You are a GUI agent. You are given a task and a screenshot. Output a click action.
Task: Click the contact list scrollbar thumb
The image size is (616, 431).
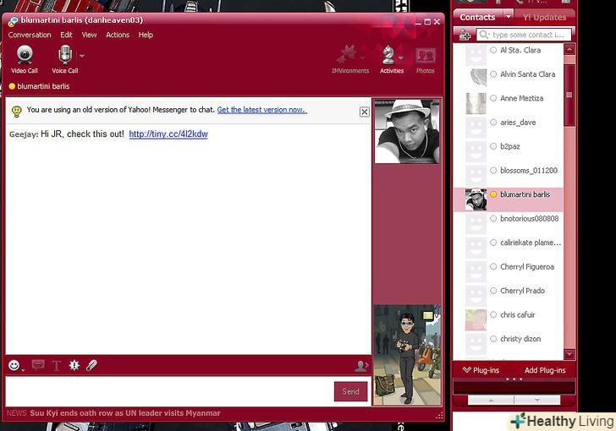[x=569, y=95]
